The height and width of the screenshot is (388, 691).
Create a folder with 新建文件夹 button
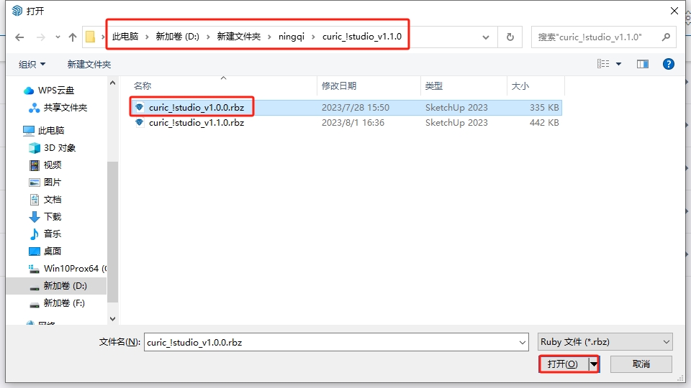(x=89, y=64)
